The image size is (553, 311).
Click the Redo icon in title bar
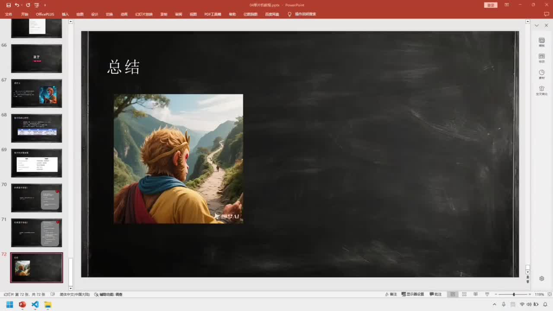[x=28, y=5]
